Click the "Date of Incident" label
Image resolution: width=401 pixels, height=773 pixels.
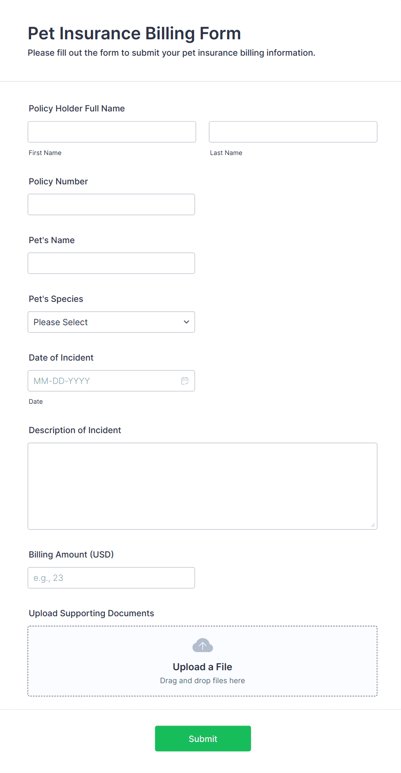pyautogui.click(x=61, y=358)
